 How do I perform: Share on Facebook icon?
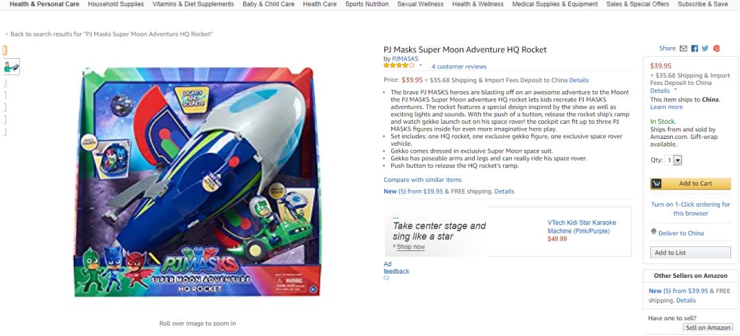point(694,49)
